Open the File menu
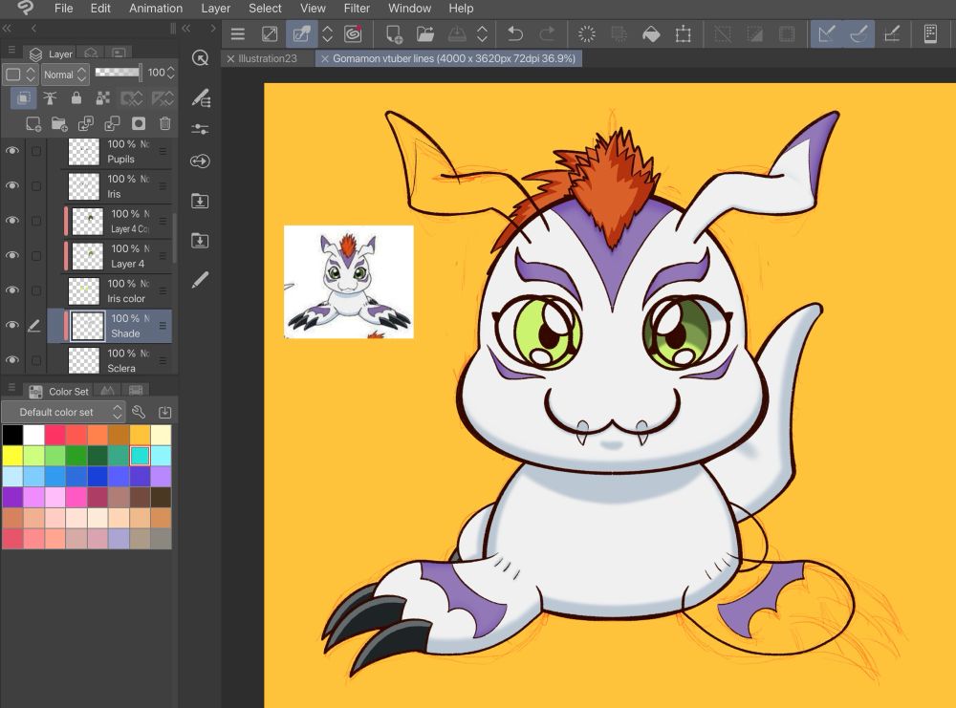 tap(63, 8)
